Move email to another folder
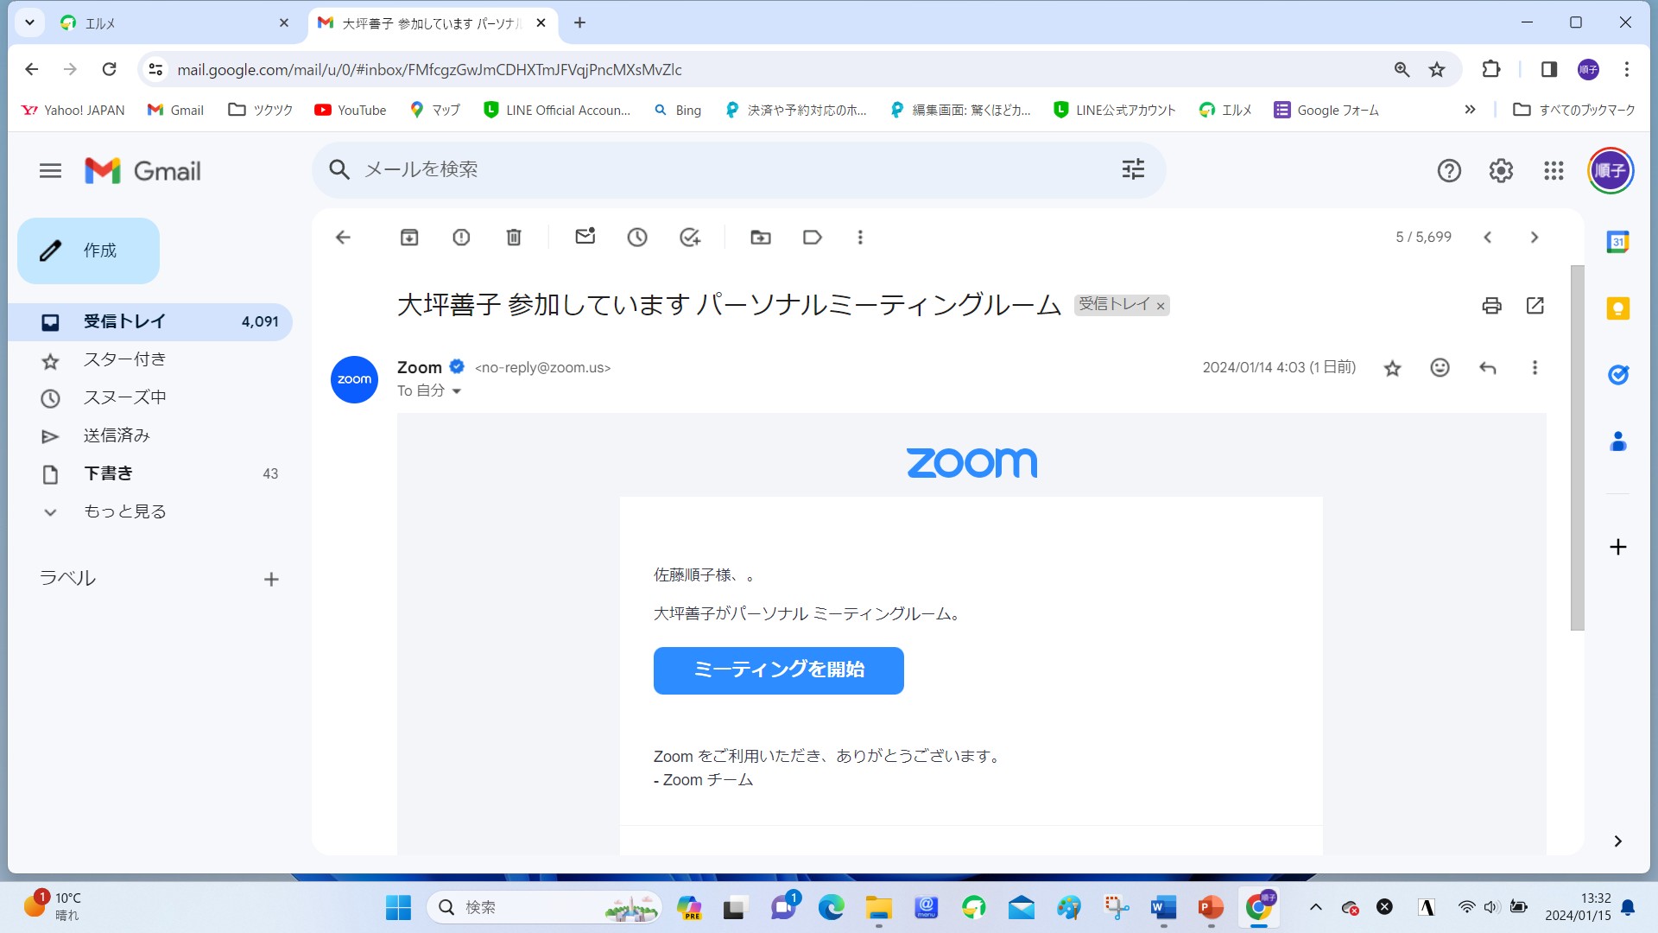1658x933 pixels. click(761, 238)
